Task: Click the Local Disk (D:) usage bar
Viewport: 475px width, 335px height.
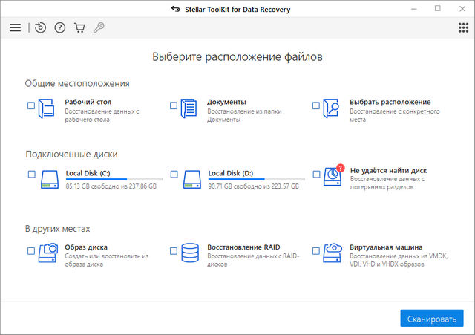Action: tap(257, 180)
